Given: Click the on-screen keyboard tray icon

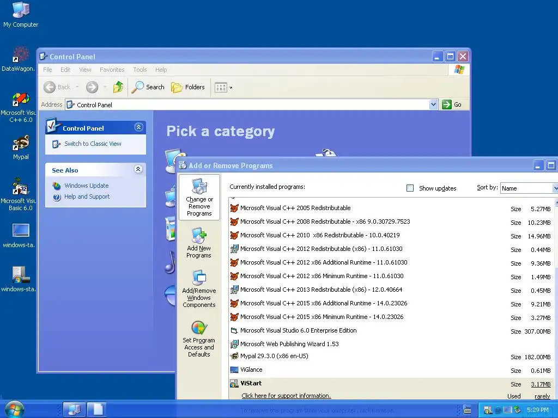Looking at the screenshot, I should tap(467, 410).
